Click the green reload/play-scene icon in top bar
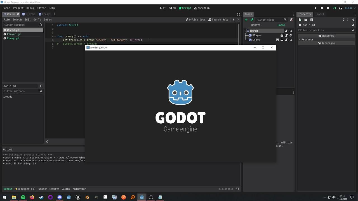This screenshot has height=201, width=358. tap(335, 8)
